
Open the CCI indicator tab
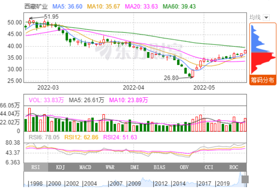[x=209, y=167]
